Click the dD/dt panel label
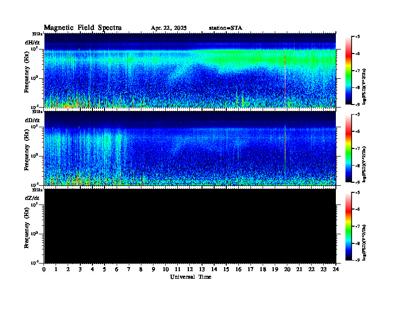This screenshot has width=400, height=309. (x=32, y=120)
